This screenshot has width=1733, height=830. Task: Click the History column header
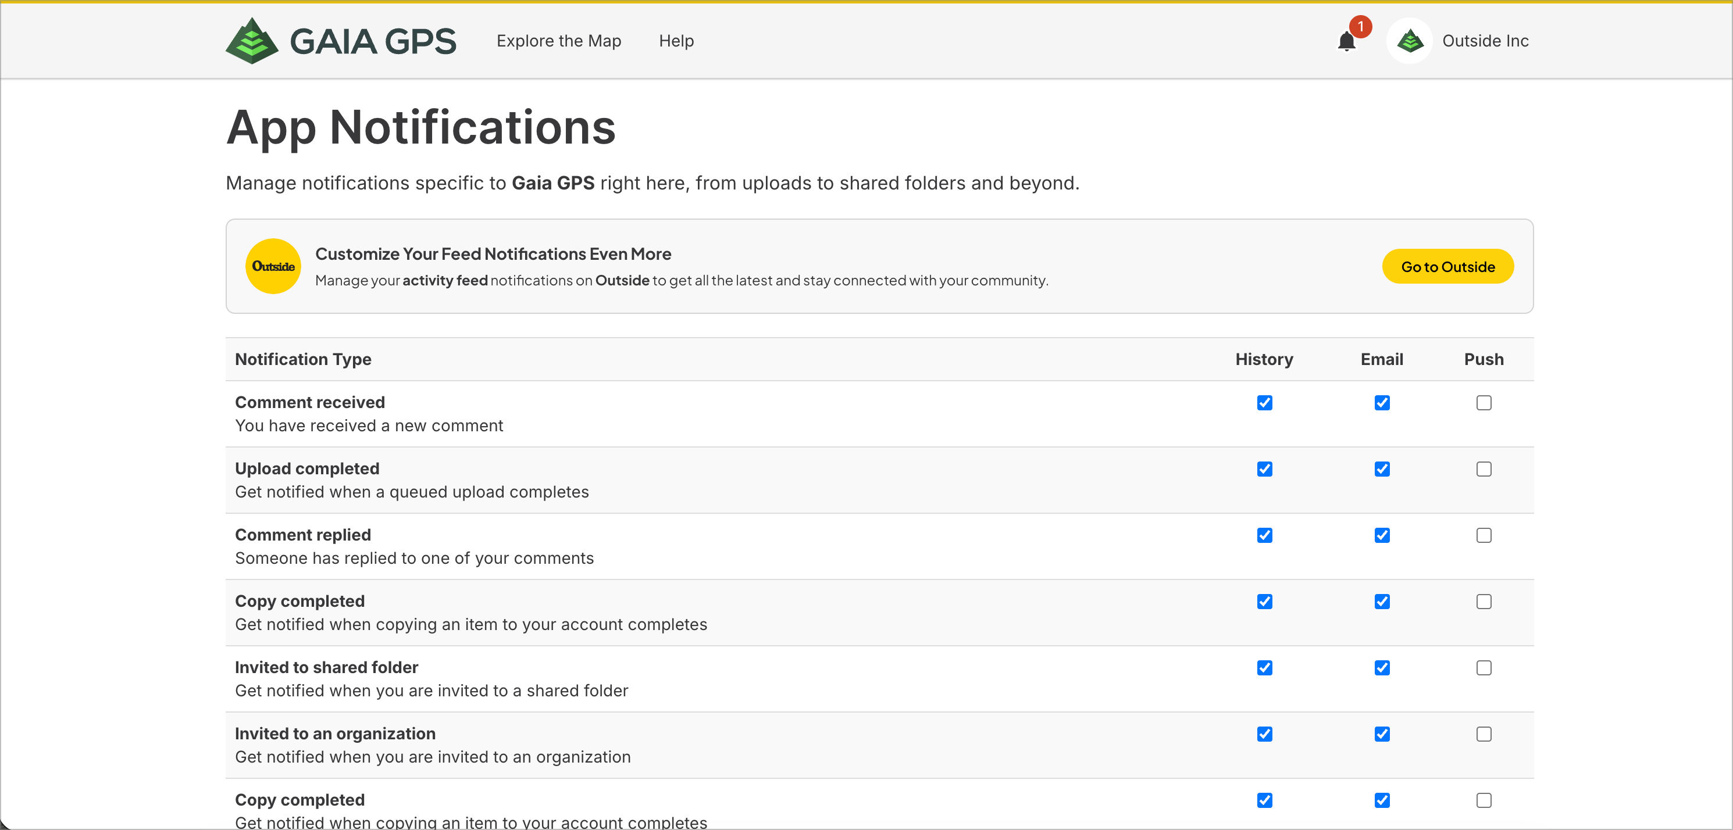[x=1264, y=359]
